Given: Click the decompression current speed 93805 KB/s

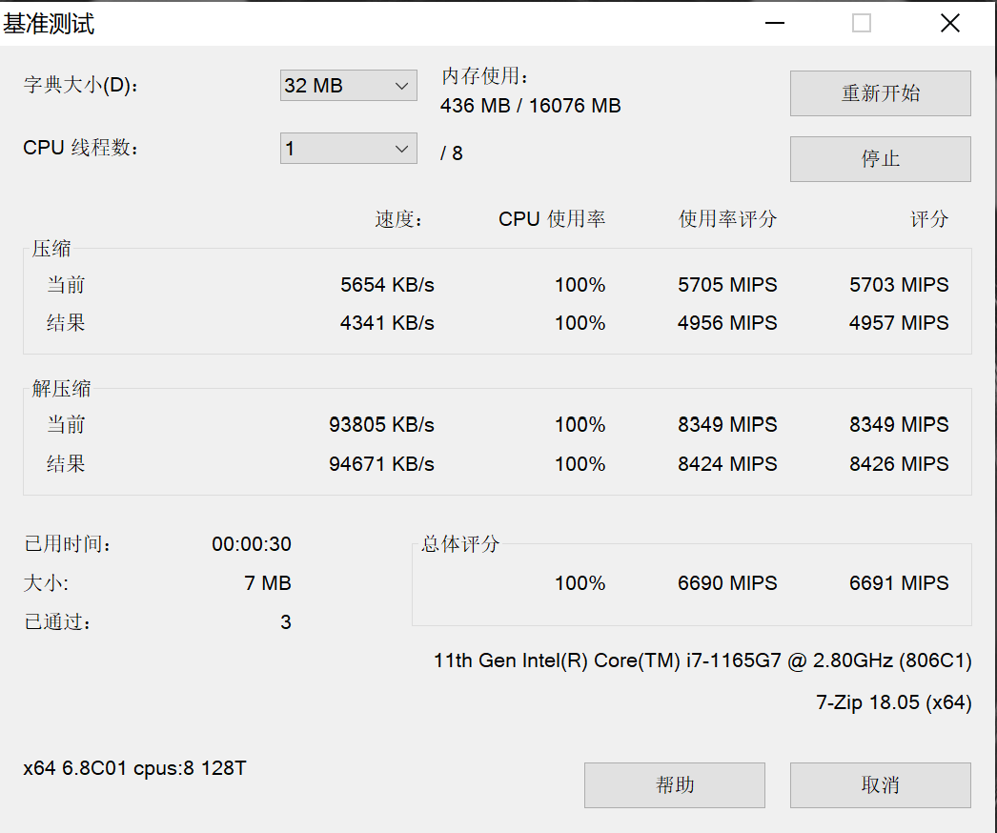Looking at the screenshot, I should pyautogui.click(x=381, y=425).
